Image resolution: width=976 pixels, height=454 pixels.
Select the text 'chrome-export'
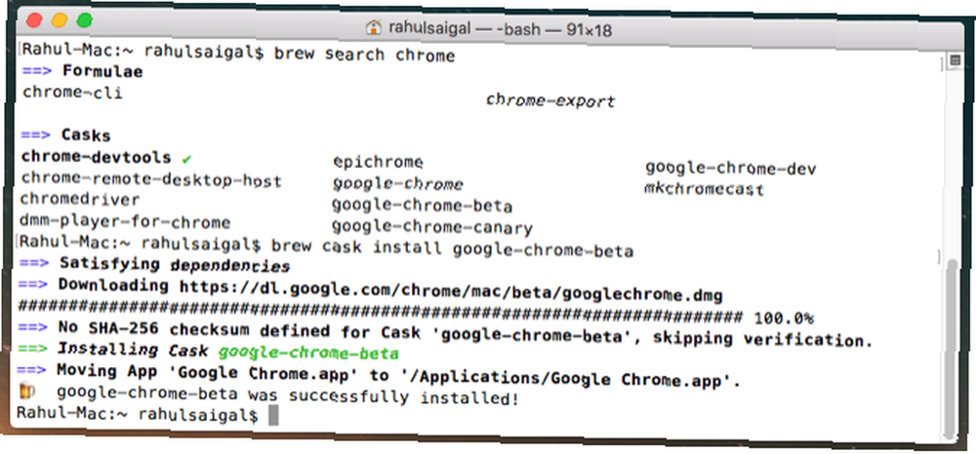(550, 101)
